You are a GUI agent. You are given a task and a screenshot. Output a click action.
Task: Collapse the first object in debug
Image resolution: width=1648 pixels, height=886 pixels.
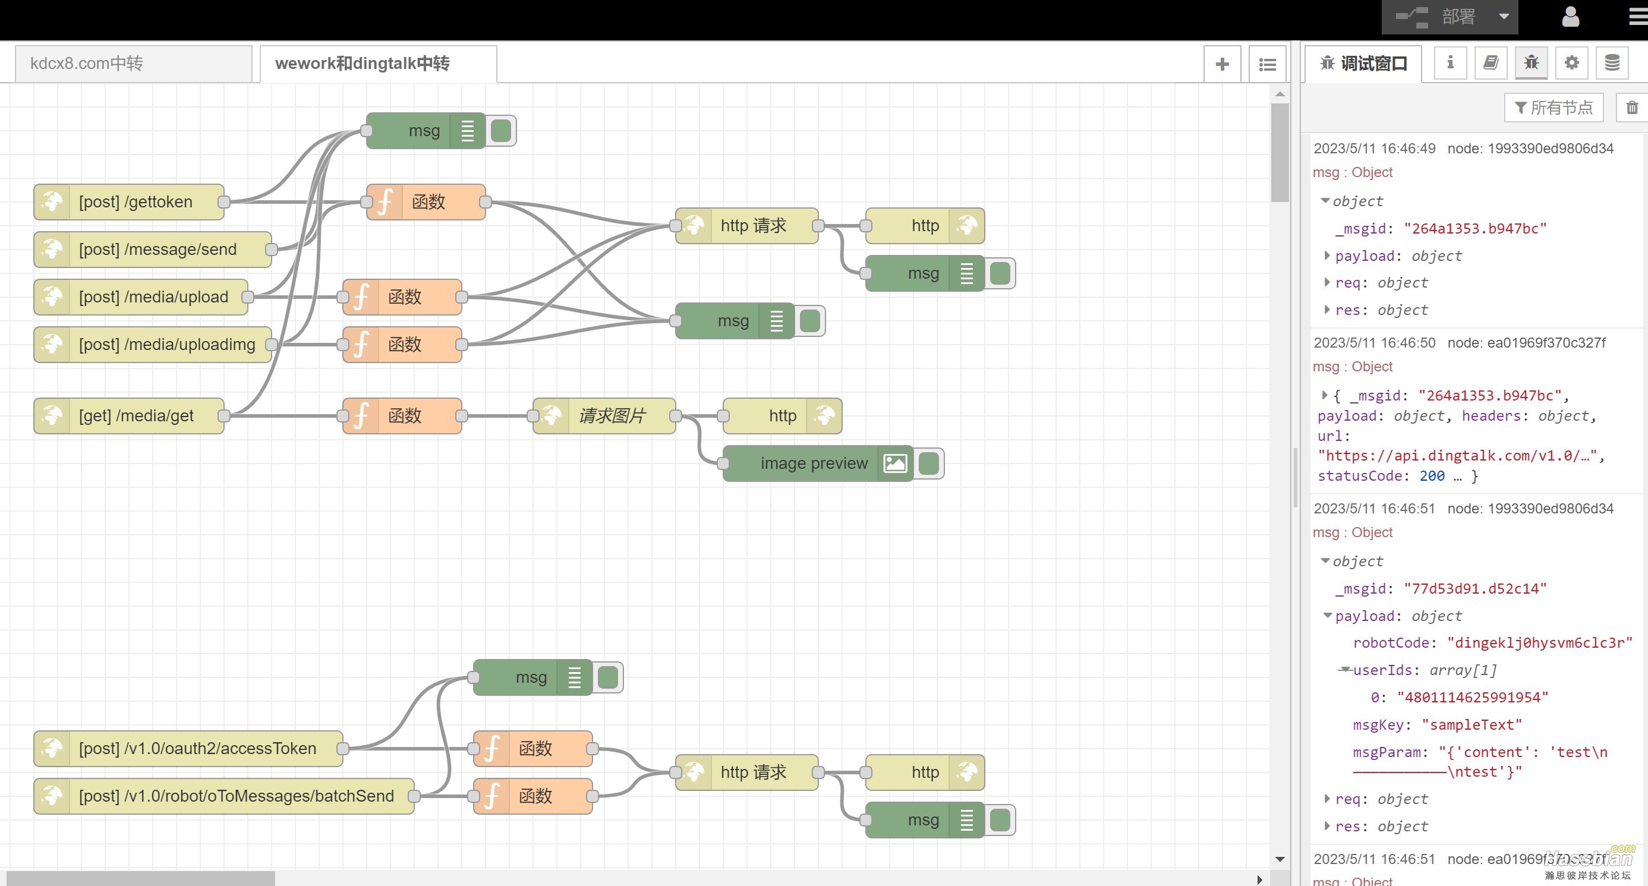pos(1325,201)
